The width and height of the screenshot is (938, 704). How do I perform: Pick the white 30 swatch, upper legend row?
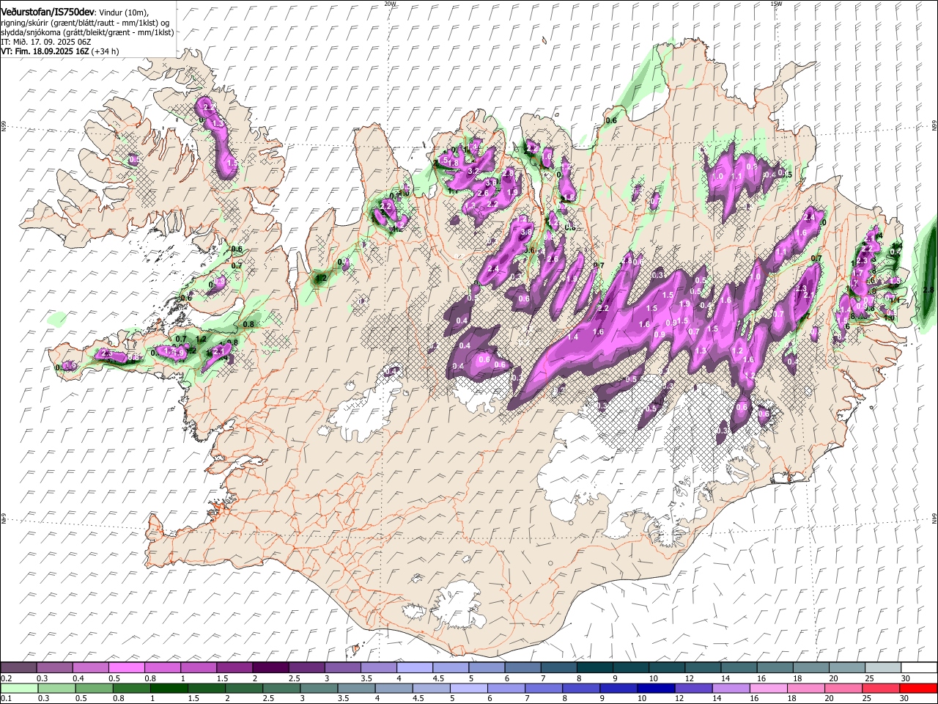(x=920, y=668)
